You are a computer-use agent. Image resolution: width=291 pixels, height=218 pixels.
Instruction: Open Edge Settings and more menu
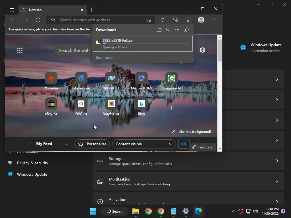pyautogui.click(x=214, y=20)
